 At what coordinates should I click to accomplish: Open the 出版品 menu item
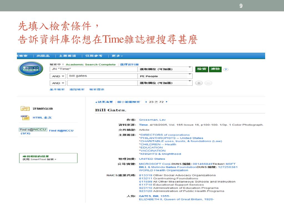pyautogui.click(x=43, y=56)
